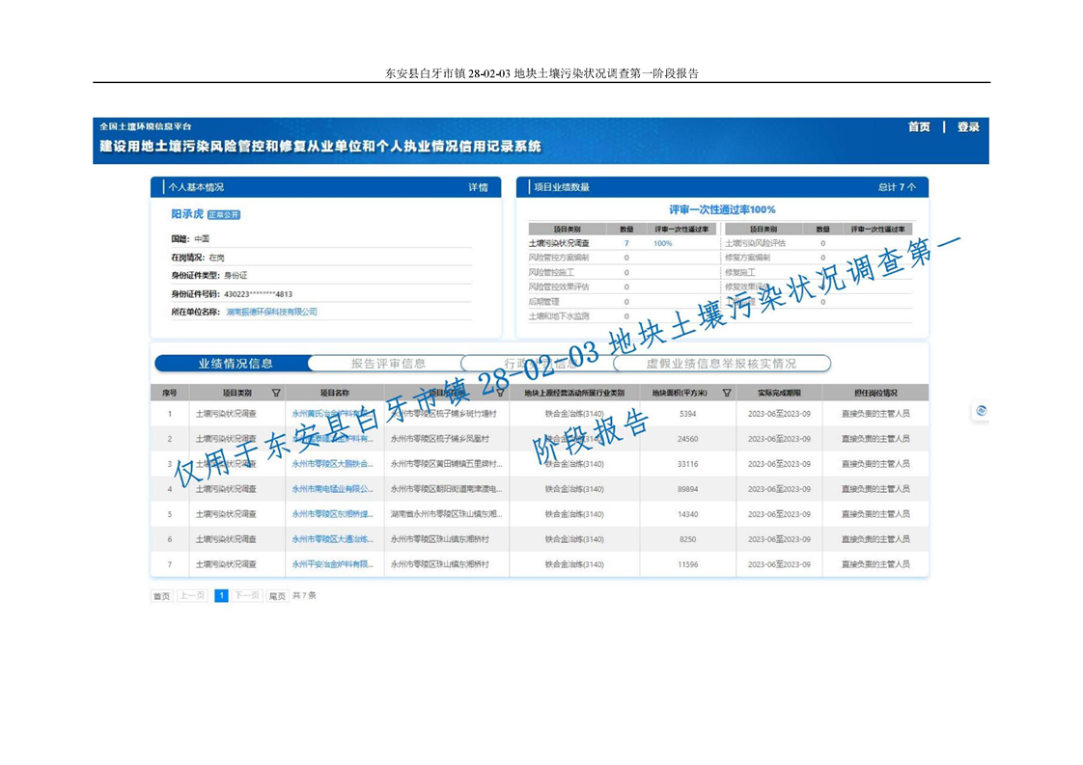This screenshot has height=765, width=1083.
Task: Click 登录 in the header
Action: (967, 127)
